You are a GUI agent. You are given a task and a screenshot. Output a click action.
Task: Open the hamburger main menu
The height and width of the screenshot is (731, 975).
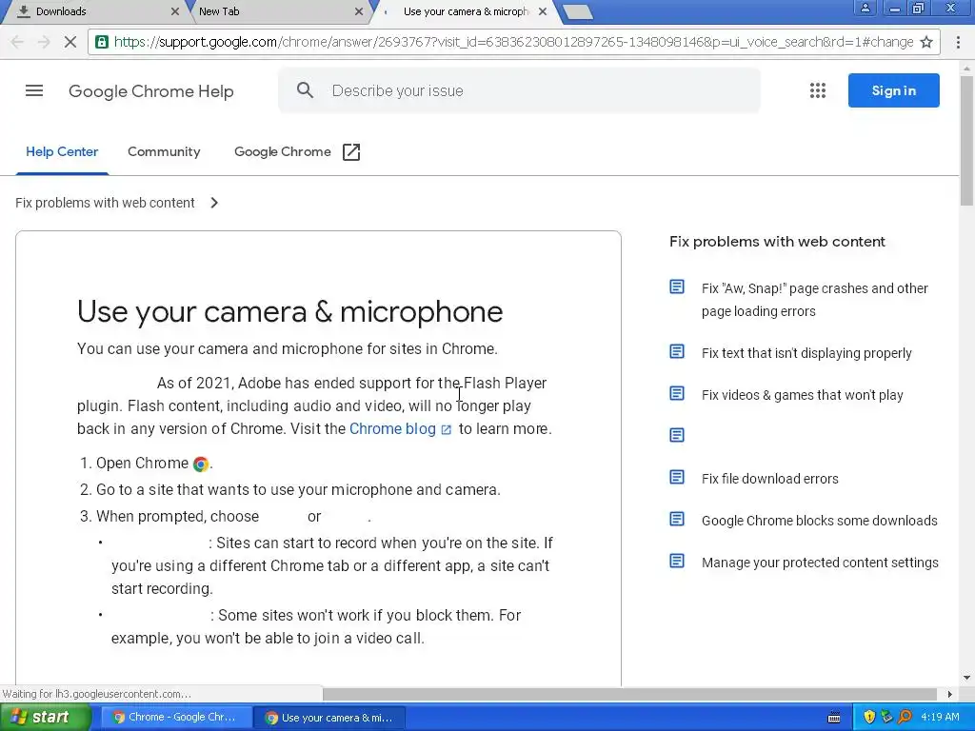click(34, 90)
